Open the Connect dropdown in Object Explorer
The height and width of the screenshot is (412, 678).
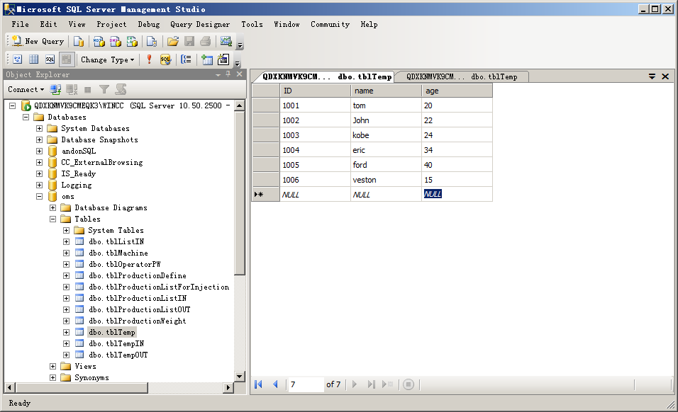(x=26, y=90)
